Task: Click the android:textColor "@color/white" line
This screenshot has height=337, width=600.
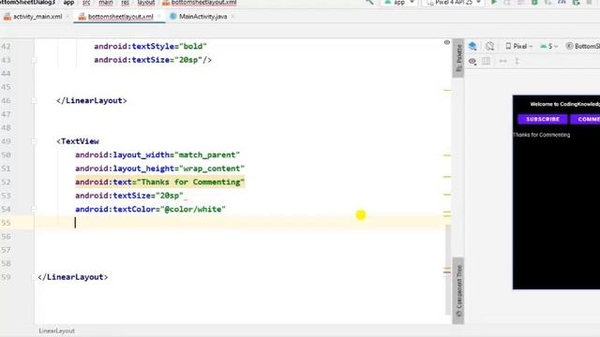Action: coord(150,210)
